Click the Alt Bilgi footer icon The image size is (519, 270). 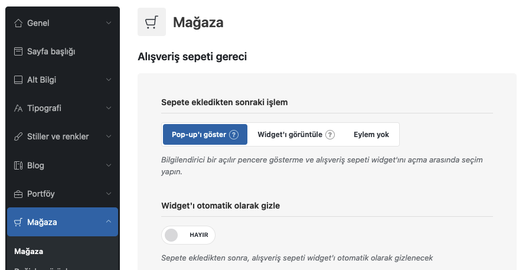(x=18, y=80)
